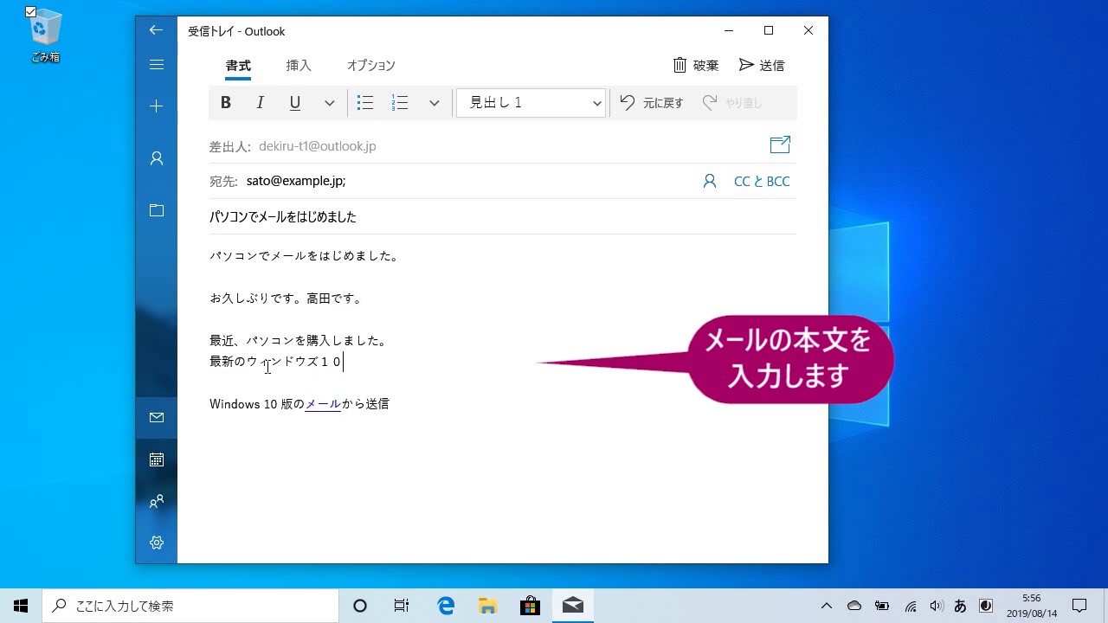The image size is (1108, 623).
Task: Switch to 書式 tab
Action: click(x=238, y=66)
